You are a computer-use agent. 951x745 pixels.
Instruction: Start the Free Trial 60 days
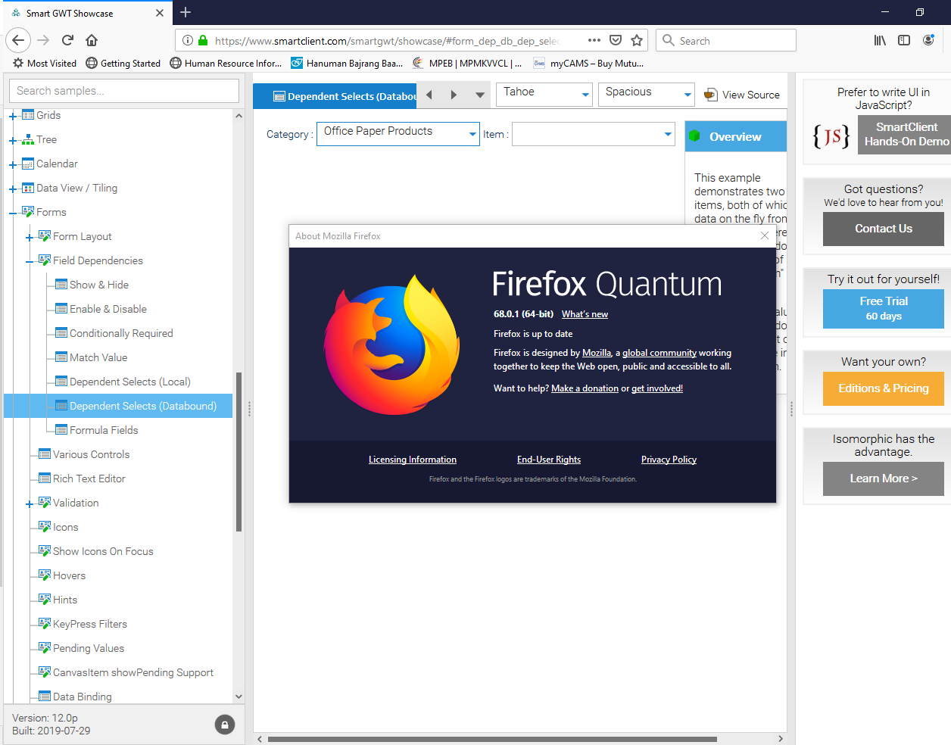pyautogui.click(x=884, y=308)
